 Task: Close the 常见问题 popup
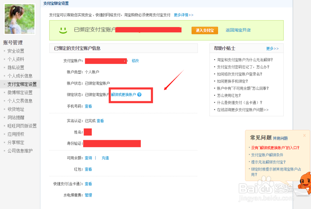tap(304, 135)
